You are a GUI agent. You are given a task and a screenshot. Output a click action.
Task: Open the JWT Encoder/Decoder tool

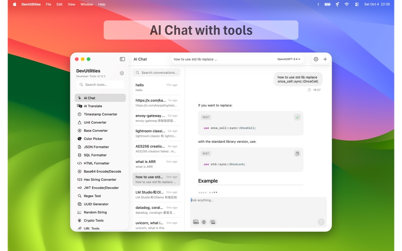pyautogui.click(x=100, y=188)
